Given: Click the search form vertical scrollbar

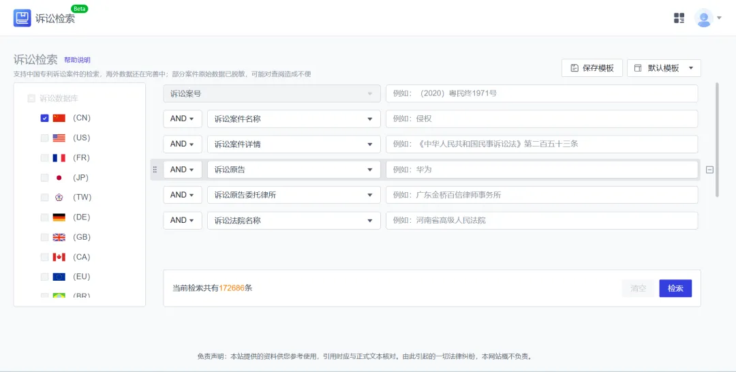Looking at the screenshot, I should point(717,139).
